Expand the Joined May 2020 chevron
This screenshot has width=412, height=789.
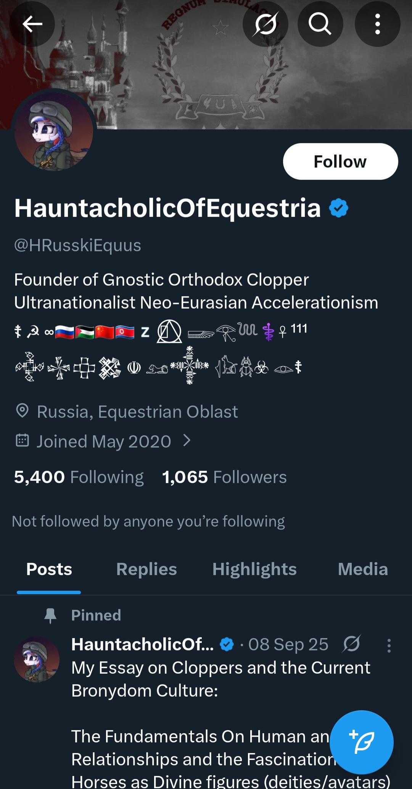187,441
